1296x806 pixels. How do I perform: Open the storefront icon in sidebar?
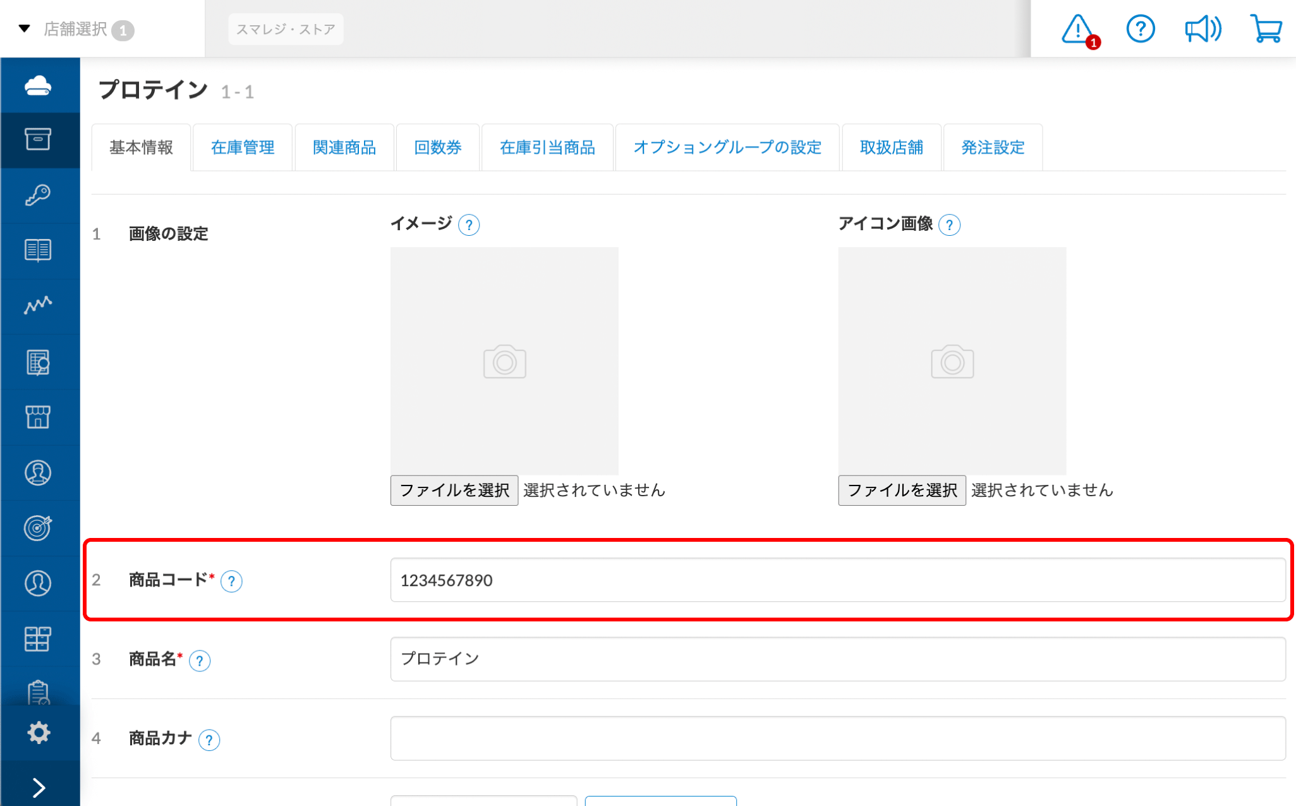[x=38, y=417]
